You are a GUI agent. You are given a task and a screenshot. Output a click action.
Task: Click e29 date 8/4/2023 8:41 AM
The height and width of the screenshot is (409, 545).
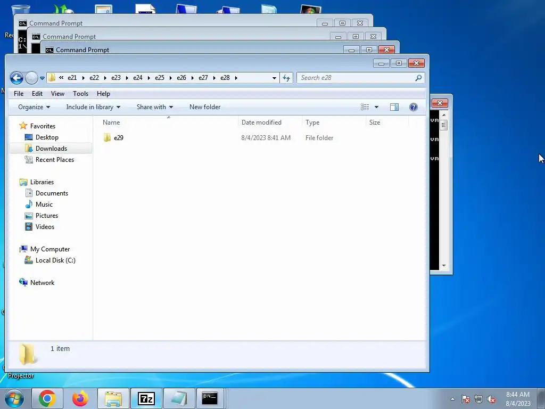coord(266,138)
